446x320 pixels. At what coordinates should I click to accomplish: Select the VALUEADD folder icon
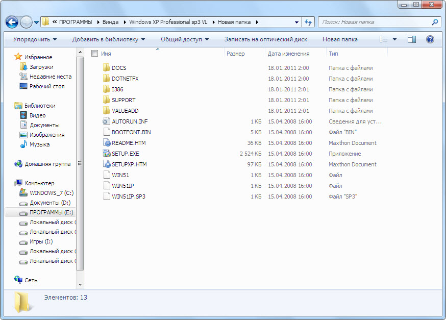tap(106, 111)
